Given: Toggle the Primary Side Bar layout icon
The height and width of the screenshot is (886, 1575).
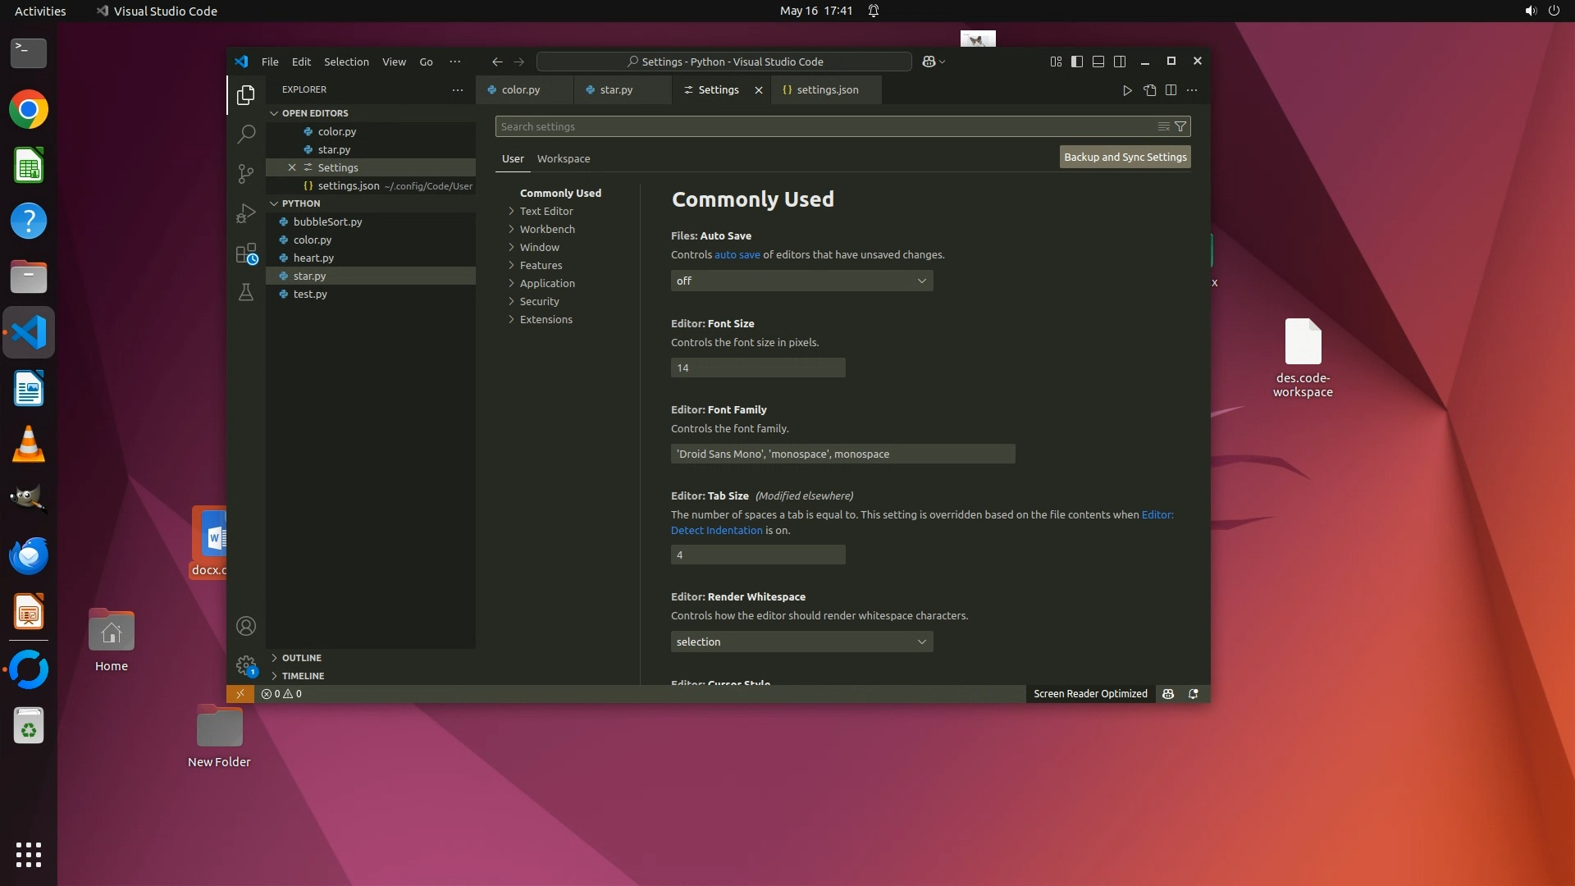Looking at the screenshot, I should (1077, 62).
